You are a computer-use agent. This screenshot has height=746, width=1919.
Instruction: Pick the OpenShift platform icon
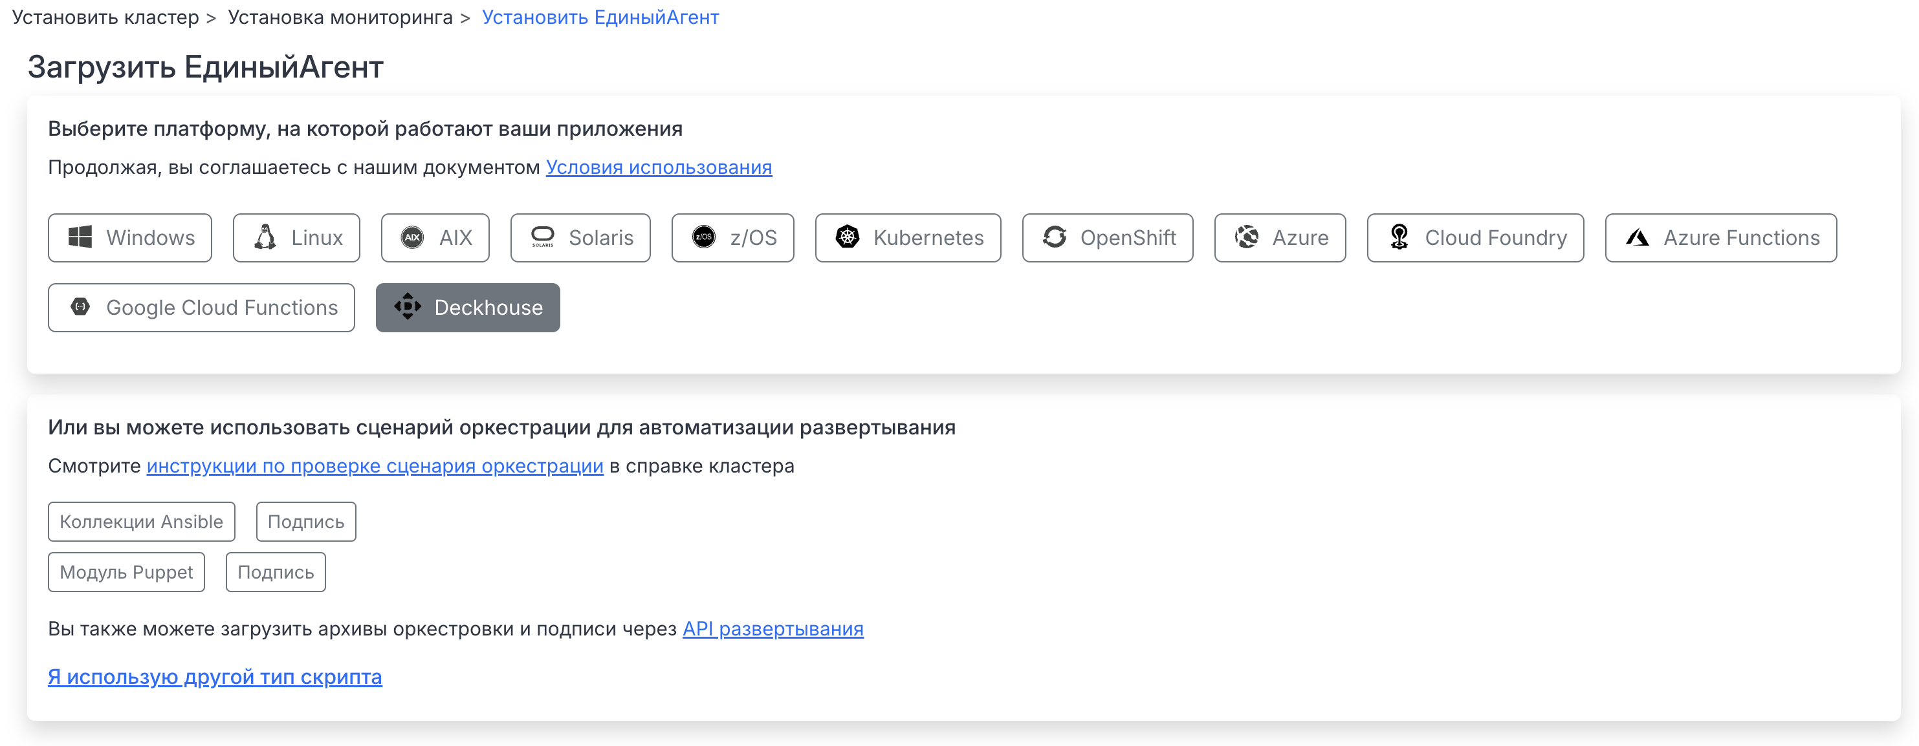[x=1054, y=237]
